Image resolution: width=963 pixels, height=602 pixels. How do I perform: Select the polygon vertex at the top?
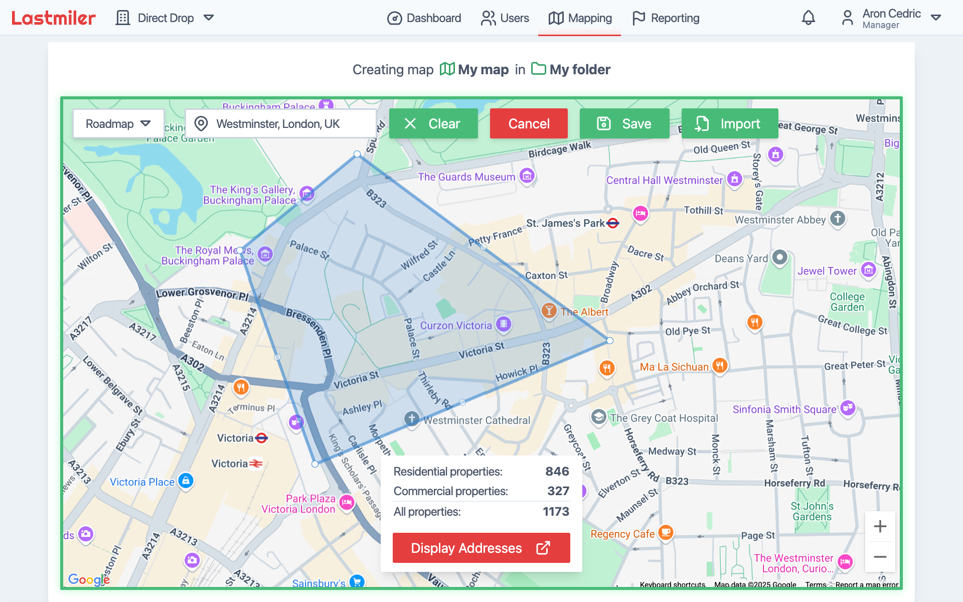pyautogui.click(x=357, y=154)
